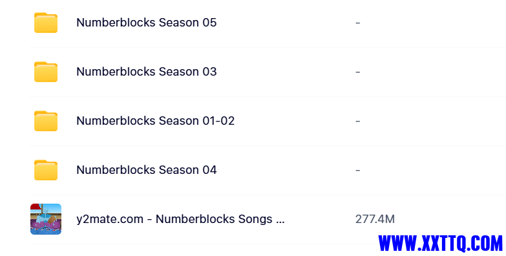This screenshot has width=506, height=256.
Task: Click the size dash in the Season 05 row
Action: click(x=357, y=23)
